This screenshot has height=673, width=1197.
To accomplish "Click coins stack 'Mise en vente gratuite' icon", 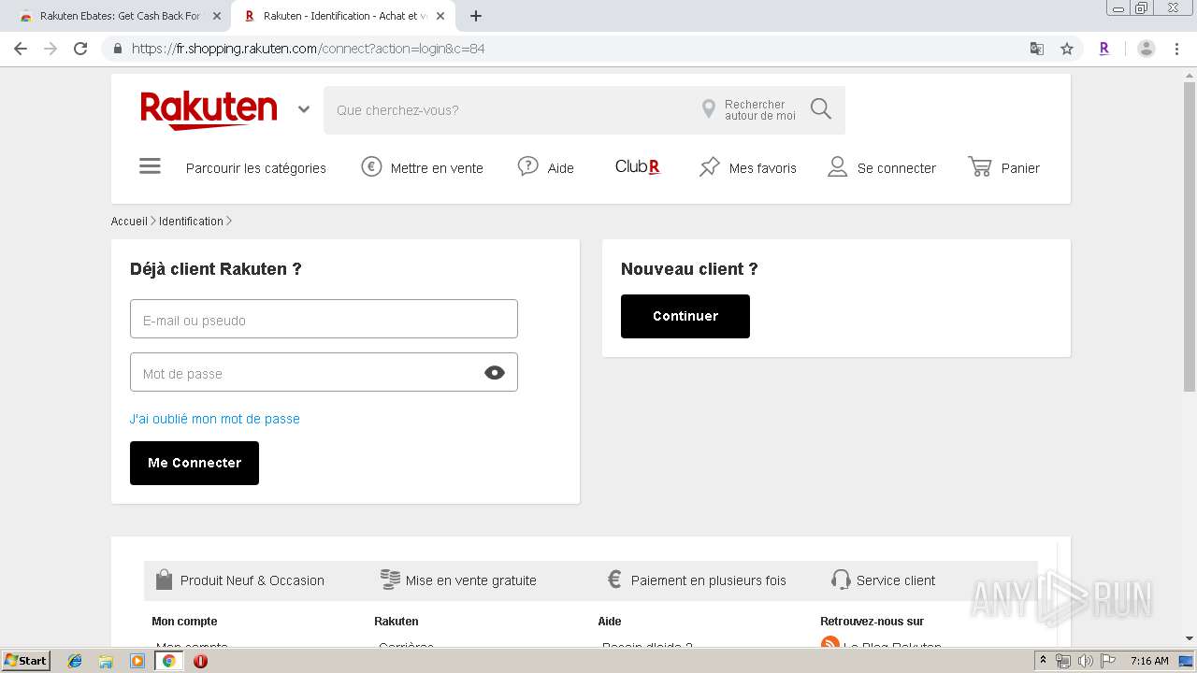I will (x=390, y=580).
